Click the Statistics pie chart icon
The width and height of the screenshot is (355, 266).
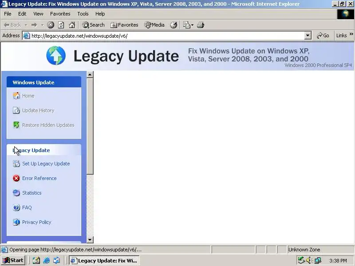(16, 193)
